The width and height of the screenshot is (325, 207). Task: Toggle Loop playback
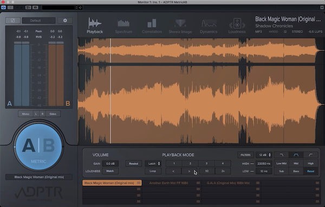pyautogui.click(x=153, y=171)
